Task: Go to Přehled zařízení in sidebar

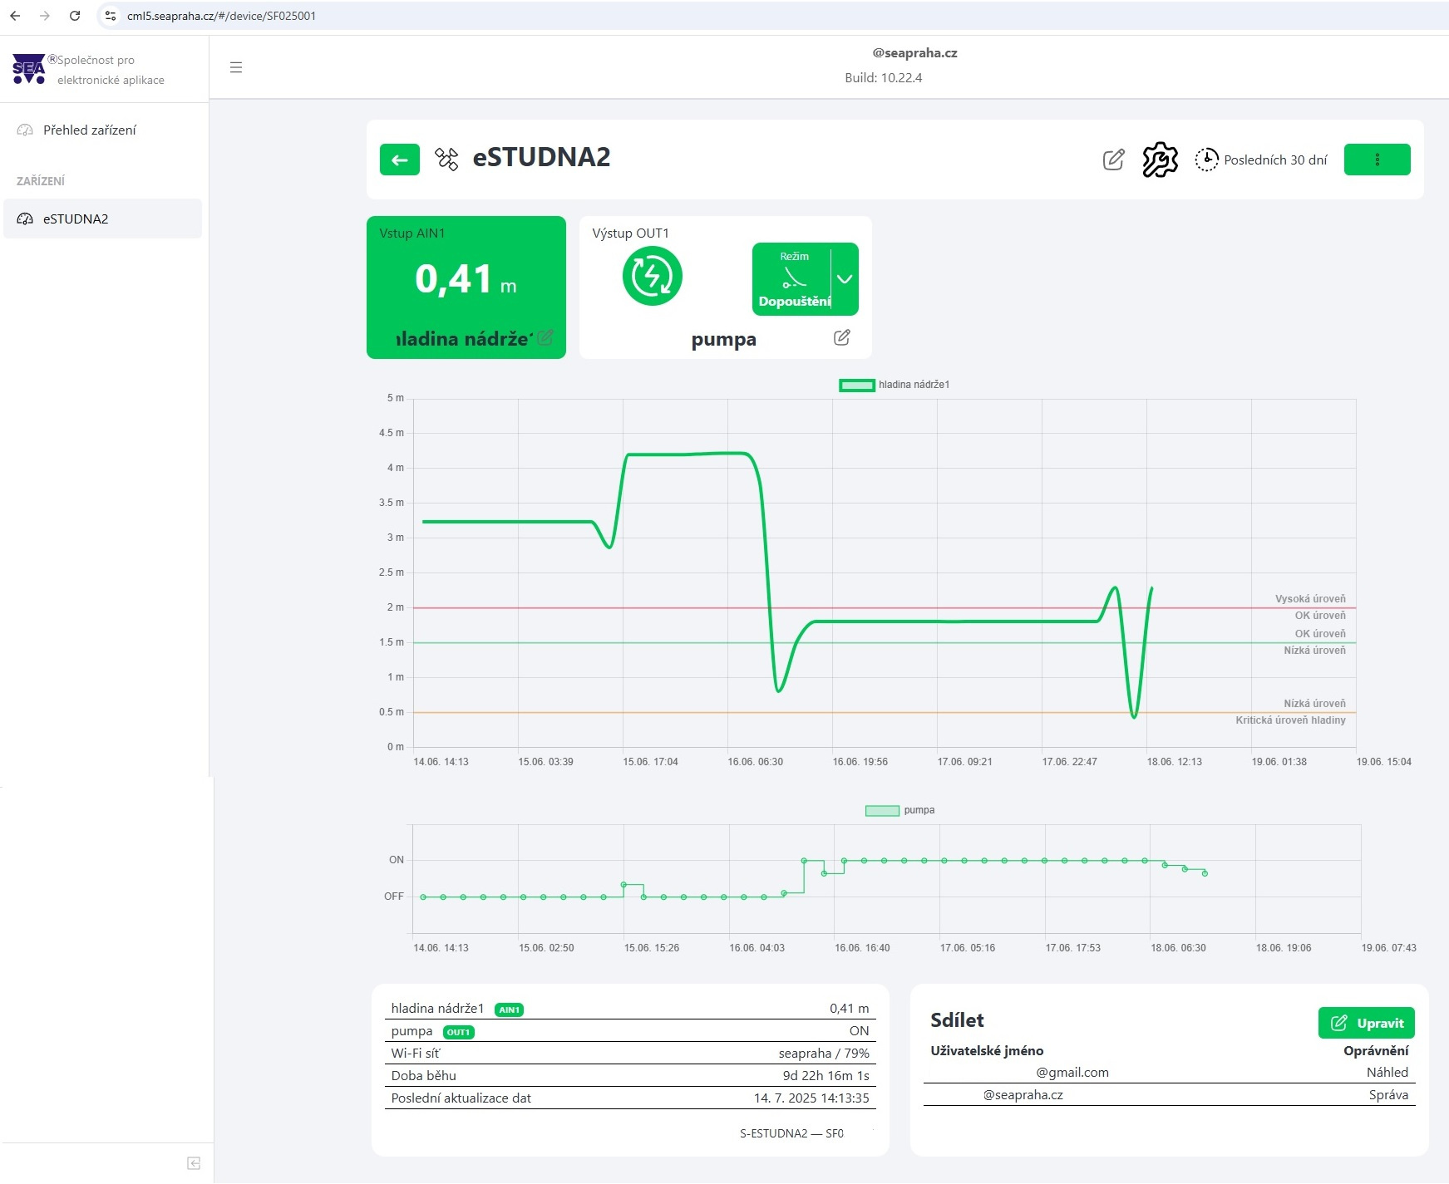Action: (x=89, y=130)
